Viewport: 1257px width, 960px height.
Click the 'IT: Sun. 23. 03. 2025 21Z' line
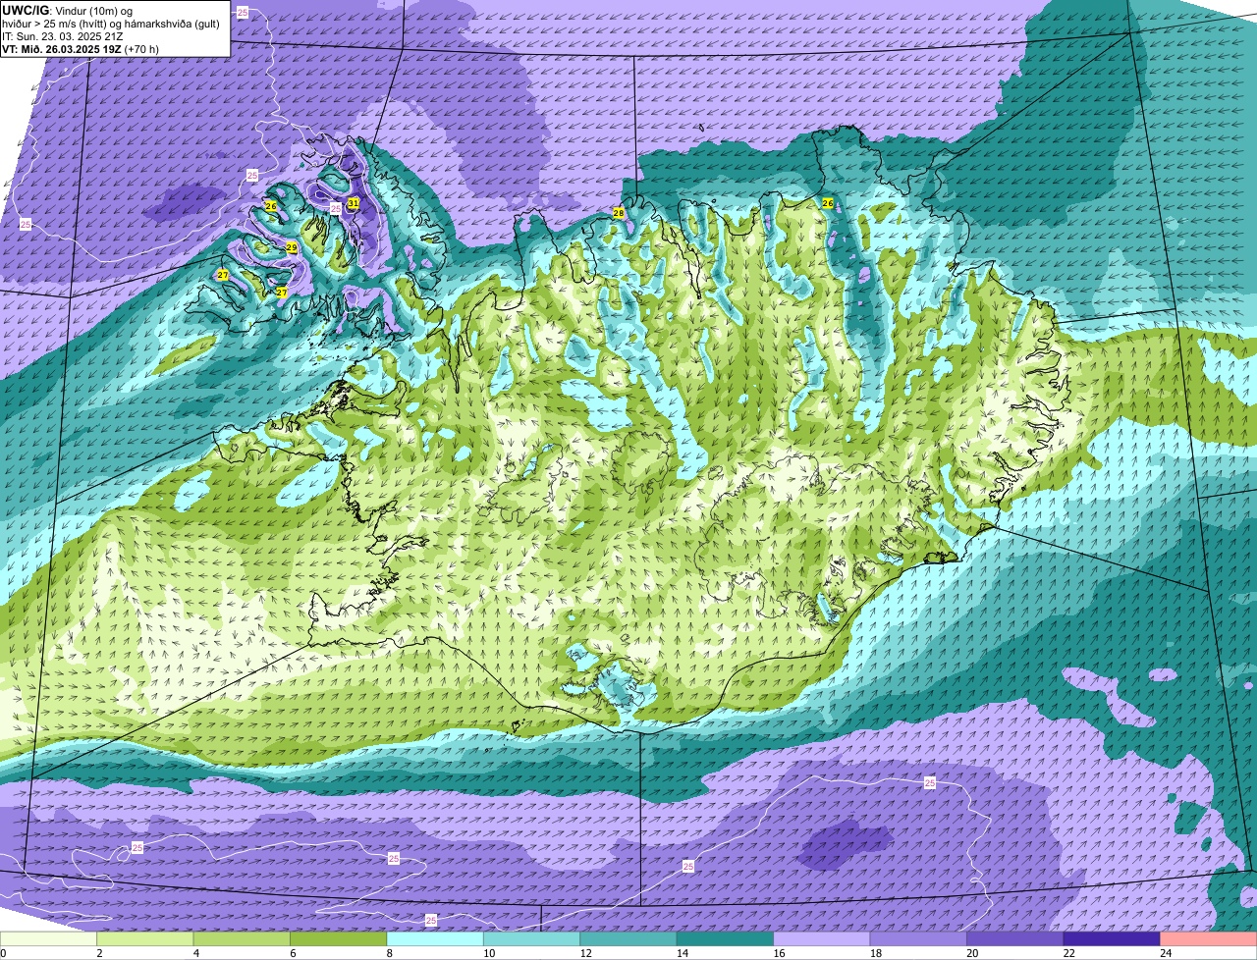tap(63, 35)
